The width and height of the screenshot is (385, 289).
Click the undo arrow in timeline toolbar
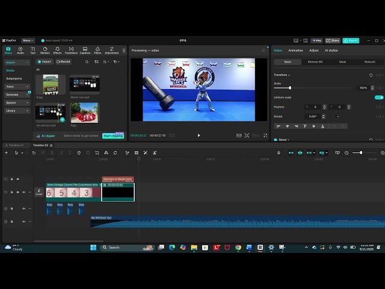point(34,153)
